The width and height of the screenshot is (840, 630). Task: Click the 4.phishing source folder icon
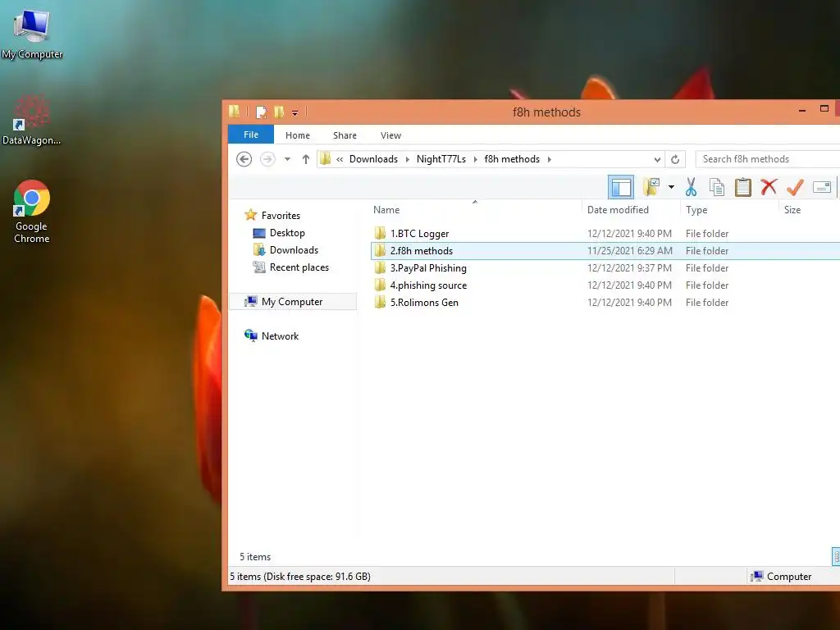[x=380, y=285]
